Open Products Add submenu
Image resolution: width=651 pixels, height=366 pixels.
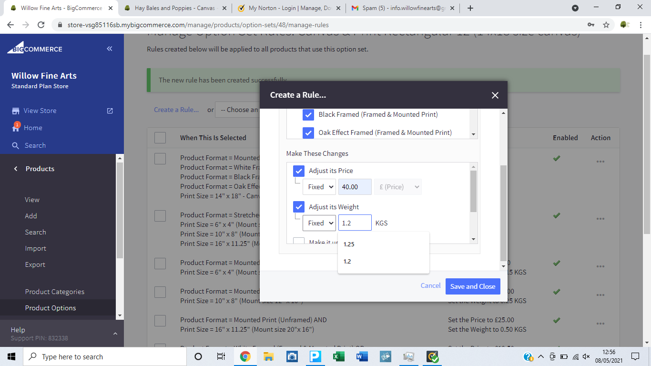pyautogui.click(x=31, y=216)
